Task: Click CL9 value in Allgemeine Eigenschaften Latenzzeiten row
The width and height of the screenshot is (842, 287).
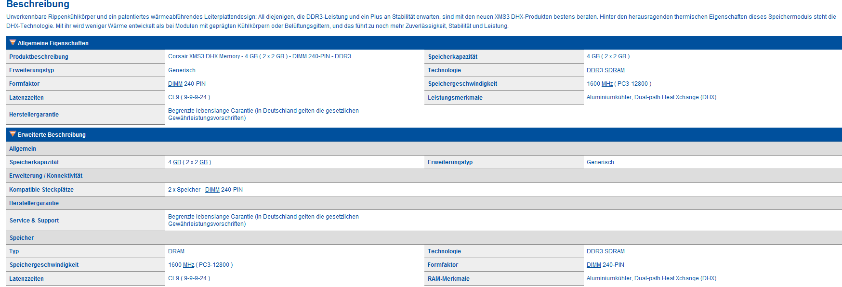Action: click(189, 97)
